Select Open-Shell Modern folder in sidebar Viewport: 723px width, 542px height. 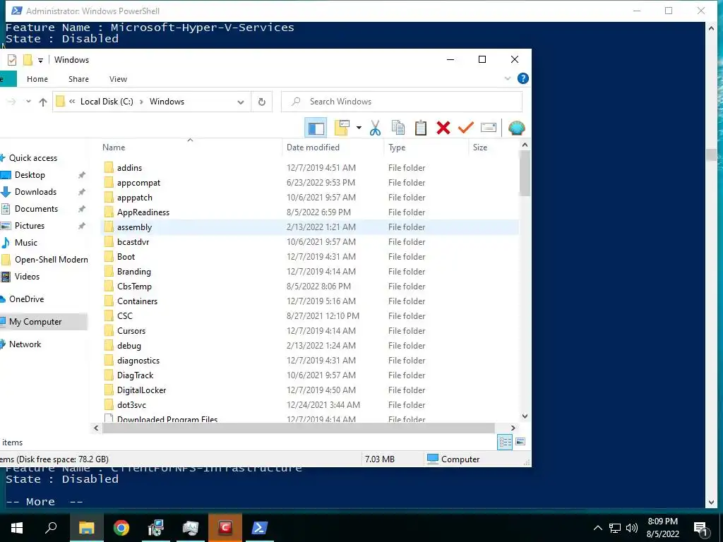(51, 260)
